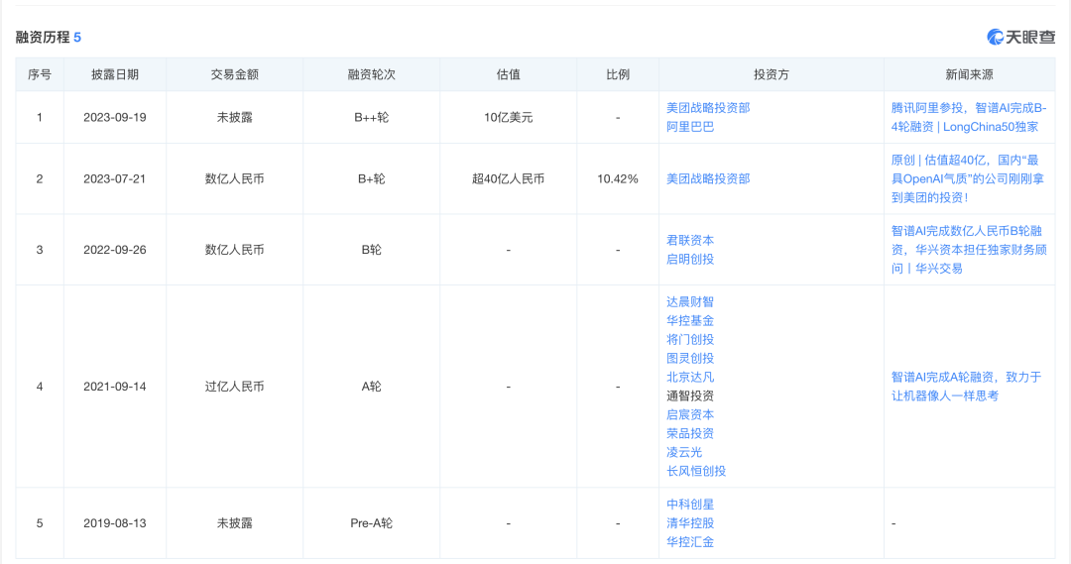Open 将门创投 investor link
The image size is (1071, 564).
(x=690, y=339)
